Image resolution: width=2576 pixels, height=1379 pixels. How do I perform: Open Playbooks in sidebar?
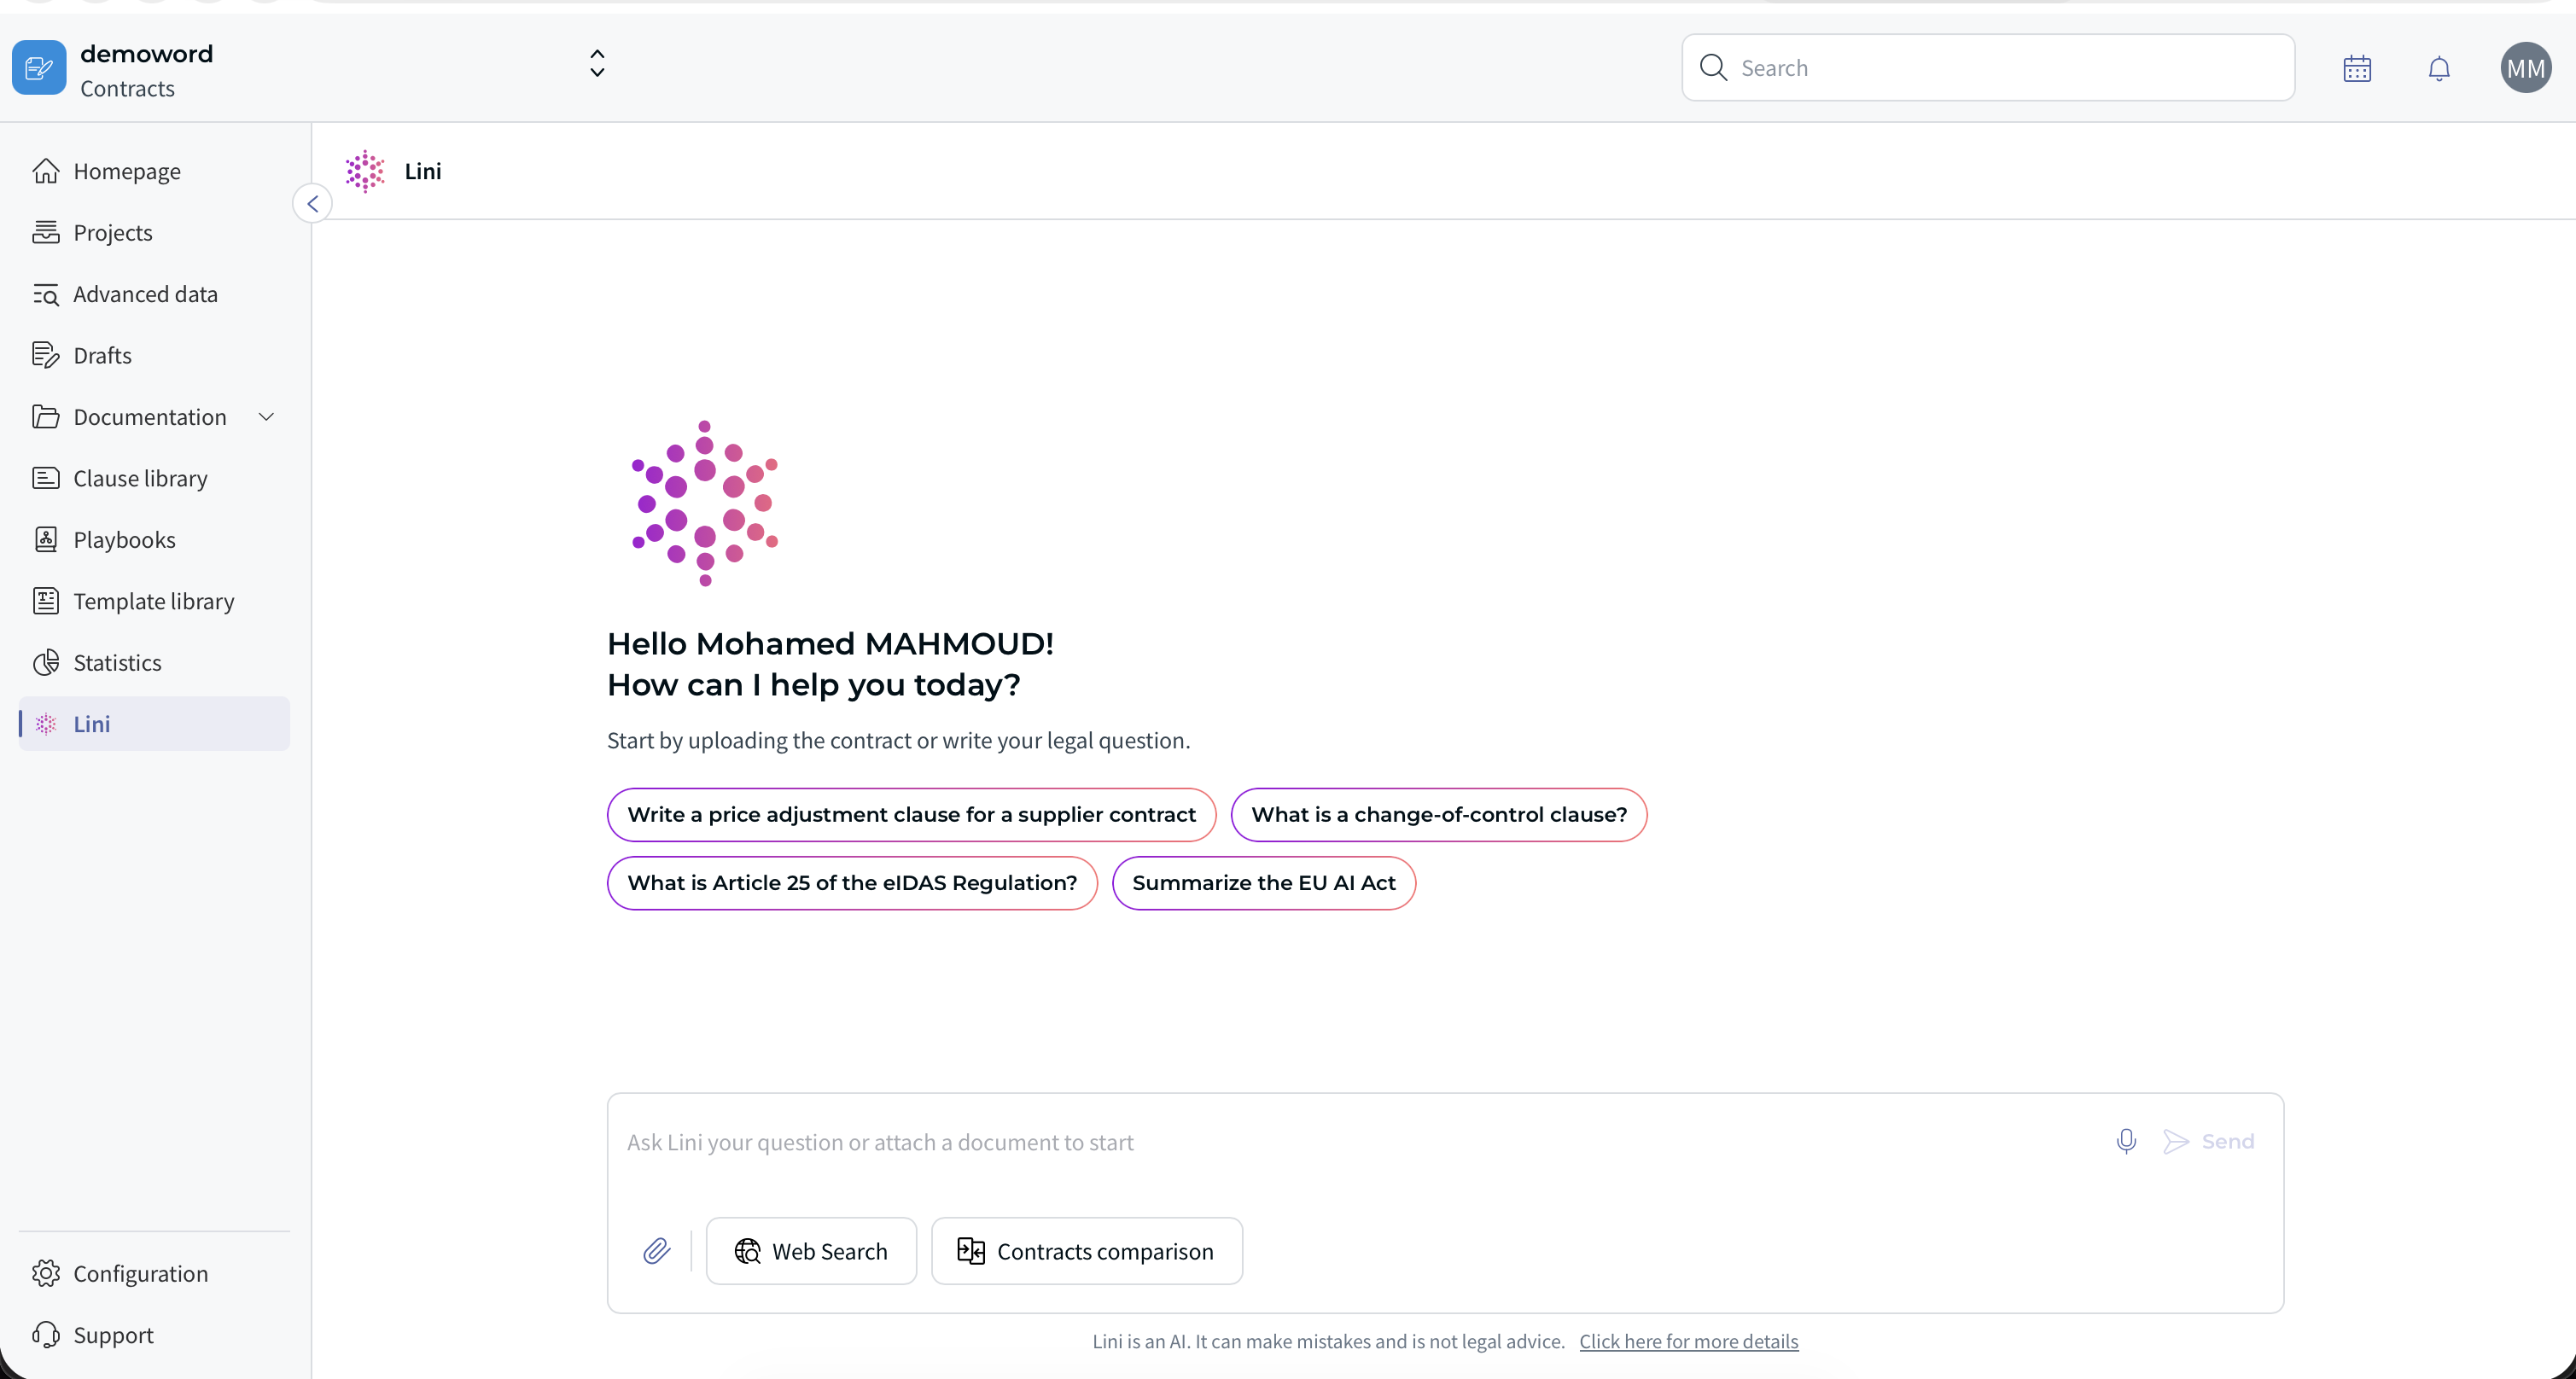pyautogui.click(x=123, y=540)
